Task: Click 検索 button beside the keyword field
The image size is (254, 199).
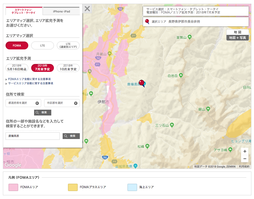Action: [x=71, y=136]
